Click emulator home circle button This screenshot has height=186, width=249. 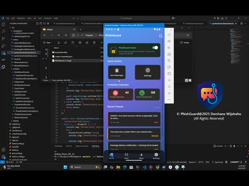click(169, 87)
